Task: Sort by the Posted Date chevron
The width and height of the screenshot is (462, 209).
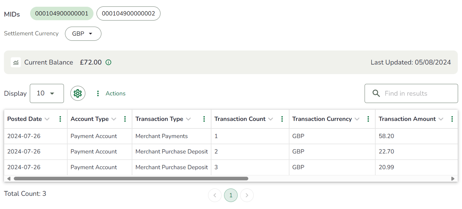Action: 47,119
